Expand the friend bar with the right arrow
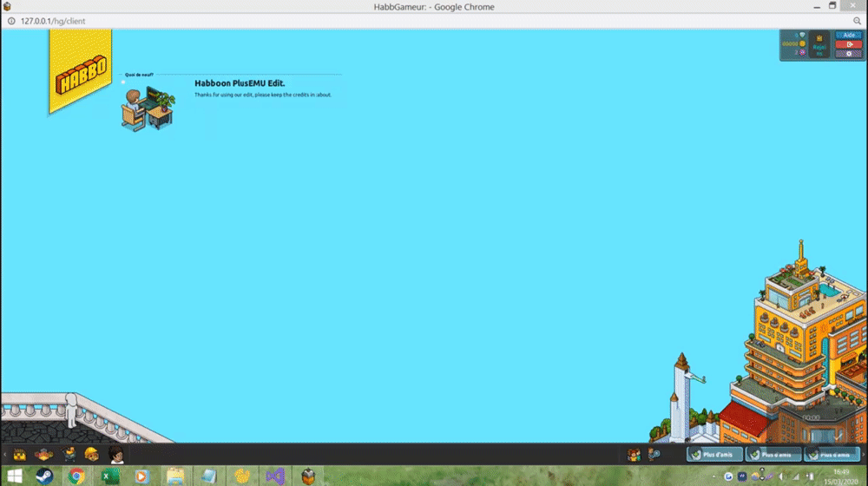The width and height of the screenshot is (868, 486). (863, 455)
